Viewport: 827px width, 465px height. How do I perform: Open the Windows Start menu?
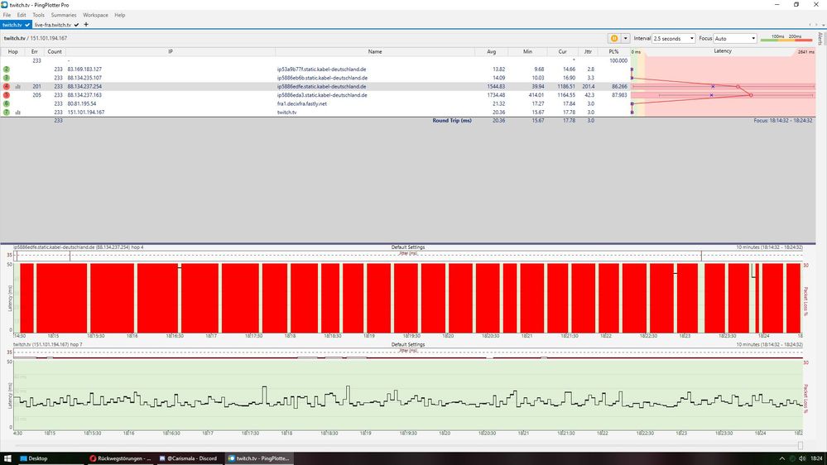[x=8, y=458]
